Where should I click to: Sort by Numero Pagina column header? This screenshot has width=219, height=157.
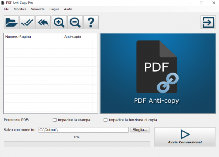pyautogui.click(x=33, y=36)
